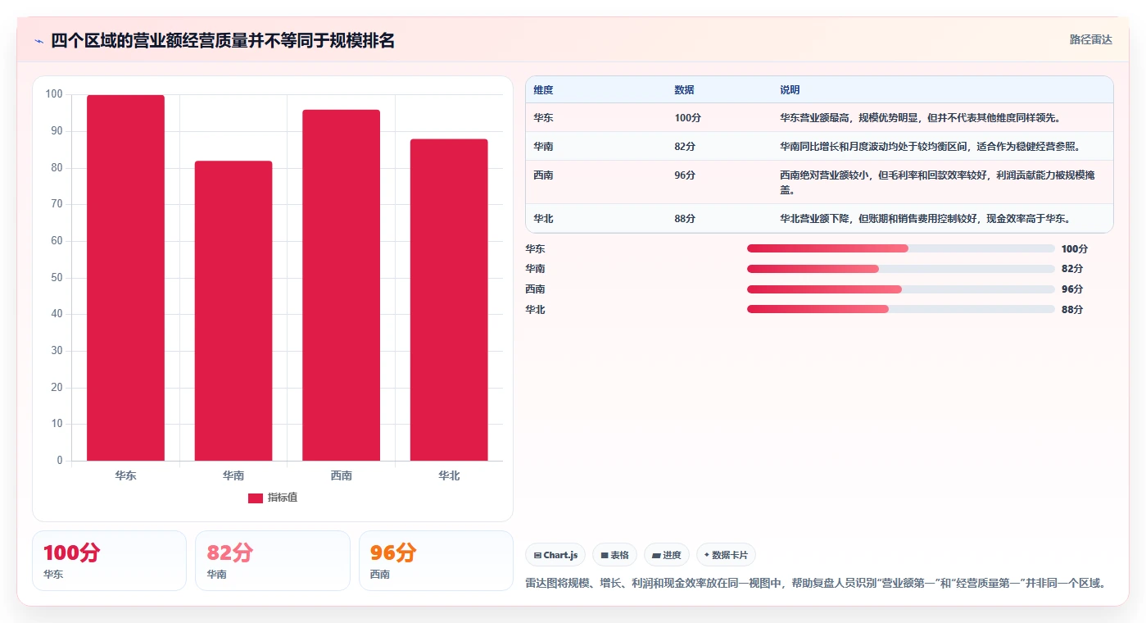Open the 96分 西南 data card
This screenshot has width=1146, height=623.
click(436, 561)
